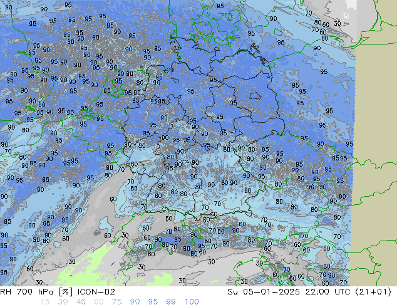Select the 75 value in the color legend
Image resolution: width=397 pixels, height=307 pixels.
tap(116, 302)
